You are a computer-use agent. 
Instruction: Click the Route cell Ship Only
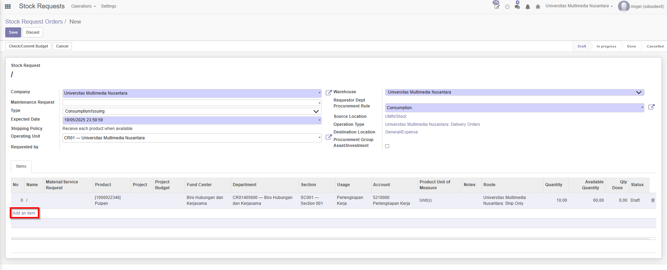pos(512,200)
